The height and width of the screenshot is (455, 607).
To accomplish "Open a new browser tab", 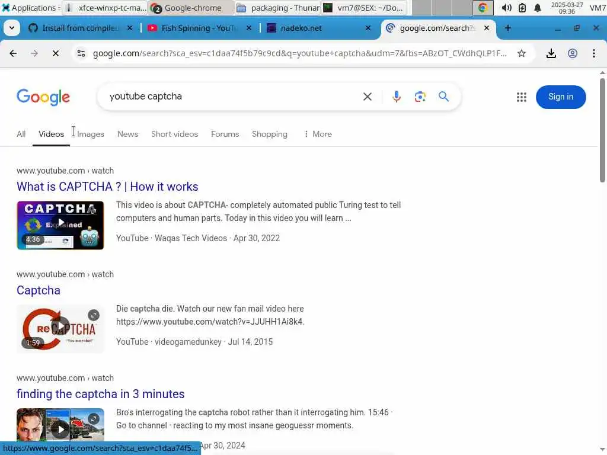I will [508, 28].
